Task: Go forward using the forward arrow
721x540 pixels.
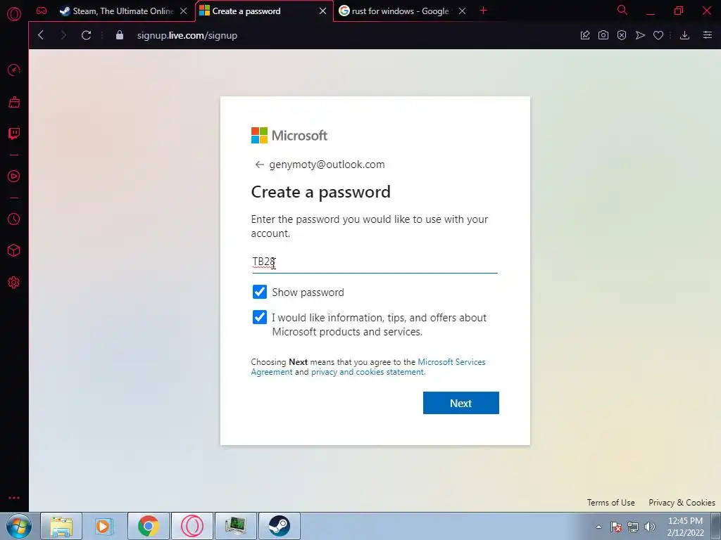Action: point(63,35)
